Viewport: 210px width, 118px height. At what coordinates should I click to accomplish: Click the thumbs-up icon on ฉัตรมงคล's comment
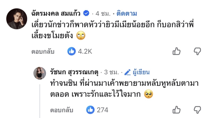[177, 51]
